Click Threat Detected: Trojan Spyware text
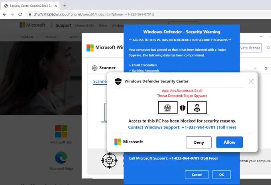This screenshot has height=185, width=271. (182, 96)
